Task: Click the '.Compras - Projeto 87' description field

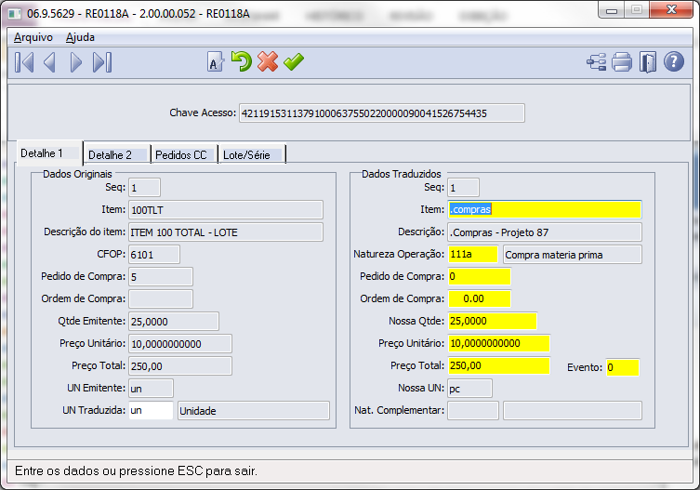Action: point(545,232)
